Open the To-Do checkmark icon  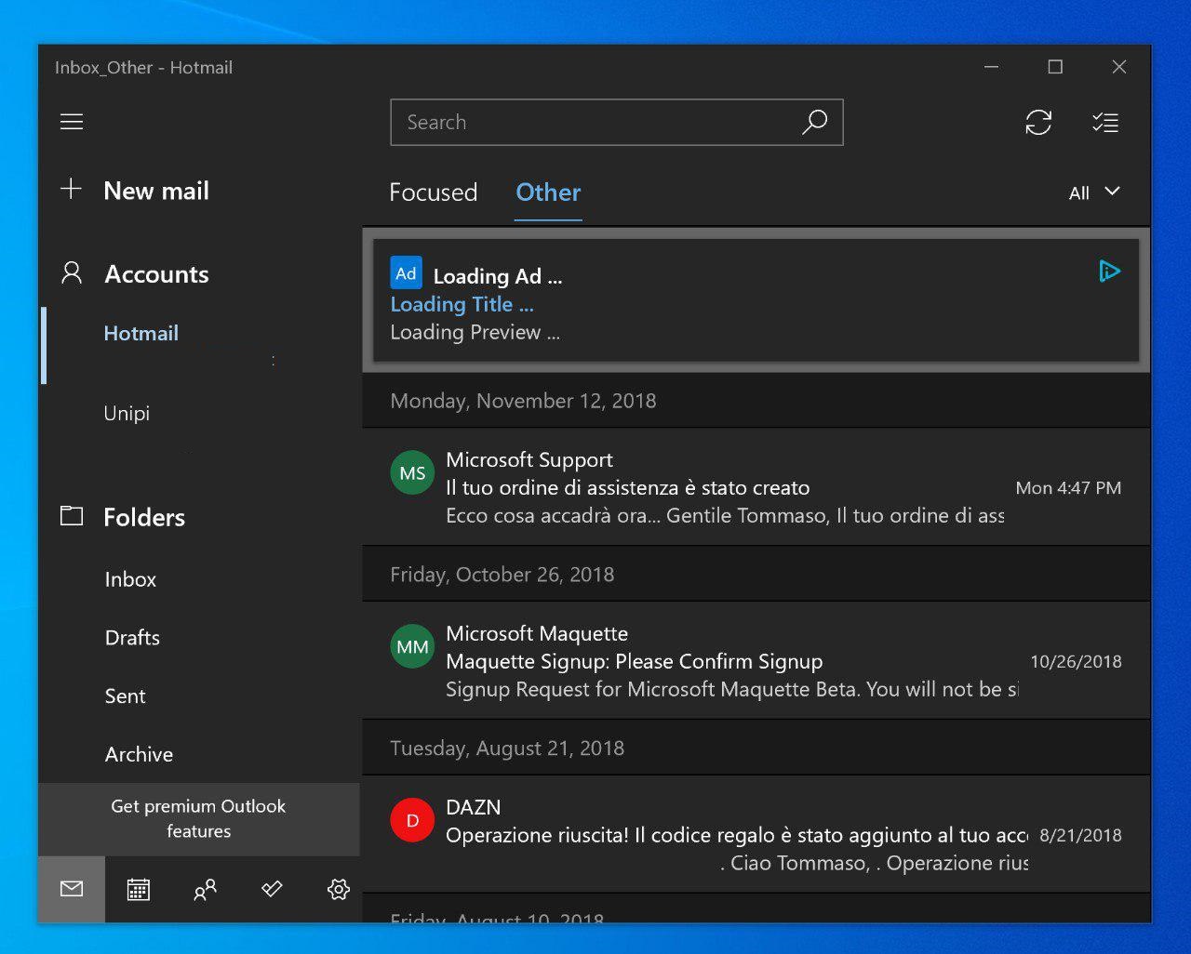(272, 890)
